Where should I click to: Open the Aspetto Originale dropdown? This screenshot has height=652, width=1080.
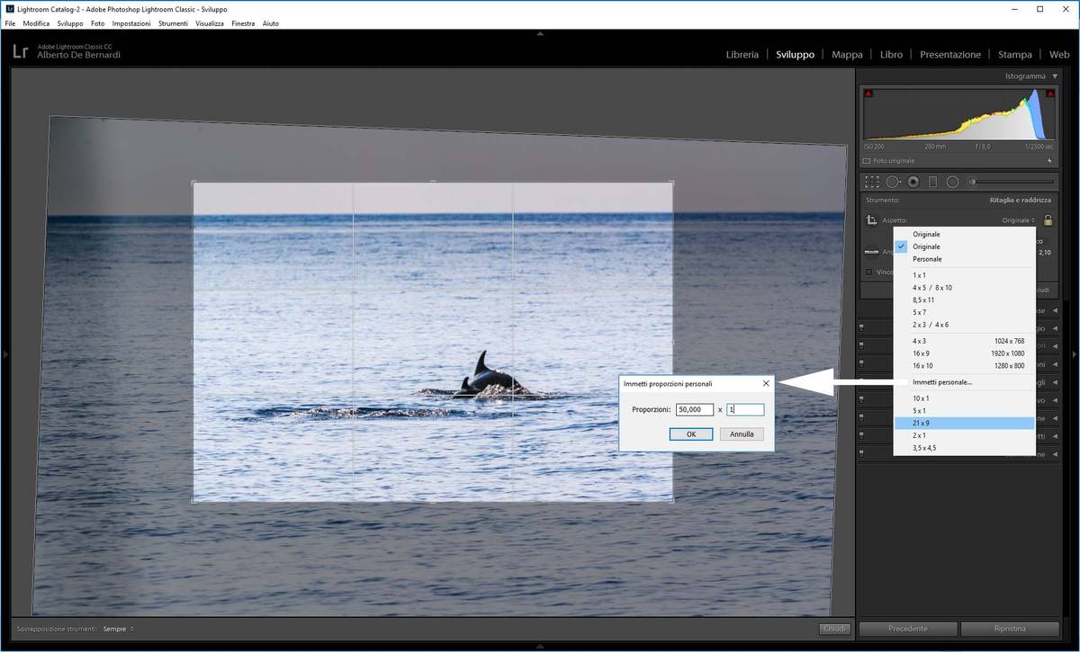click(x=1018, y=220)
